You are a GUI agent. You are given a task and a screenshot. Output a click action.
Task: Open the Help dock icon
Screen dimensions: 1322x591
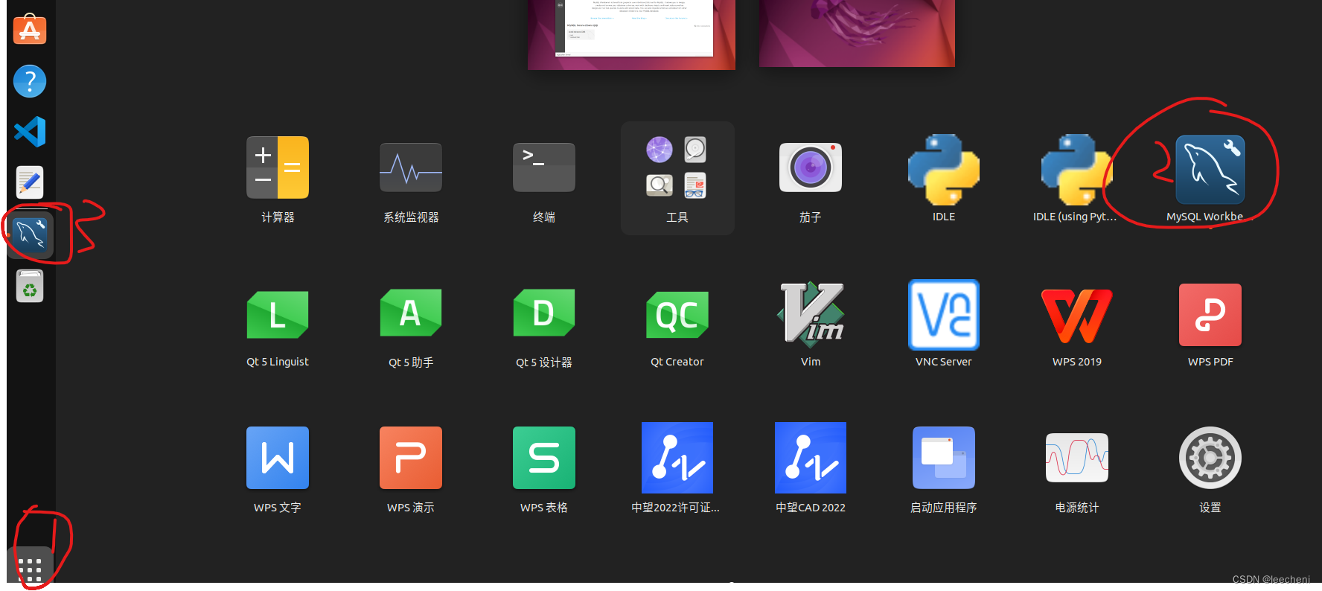pyautogui.click(x=30, y=81)
